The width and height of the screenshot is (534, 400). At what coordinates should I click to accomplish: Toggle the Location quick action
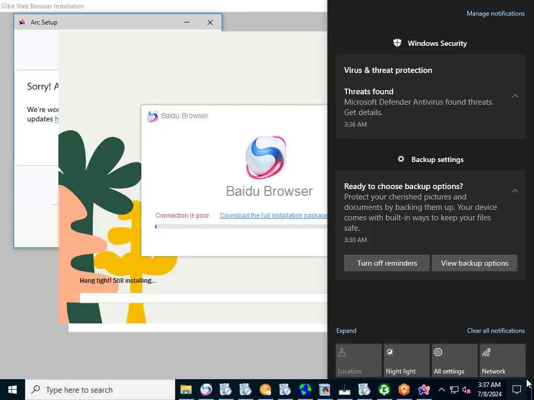pos(358,360)
